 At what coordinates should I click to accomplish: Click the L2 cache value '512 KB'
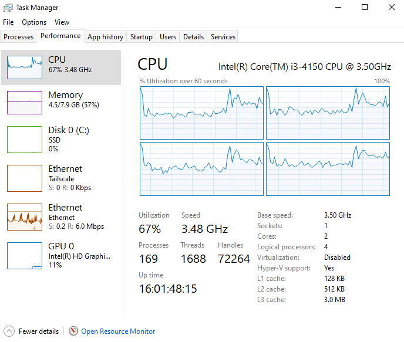click(334, 289)
